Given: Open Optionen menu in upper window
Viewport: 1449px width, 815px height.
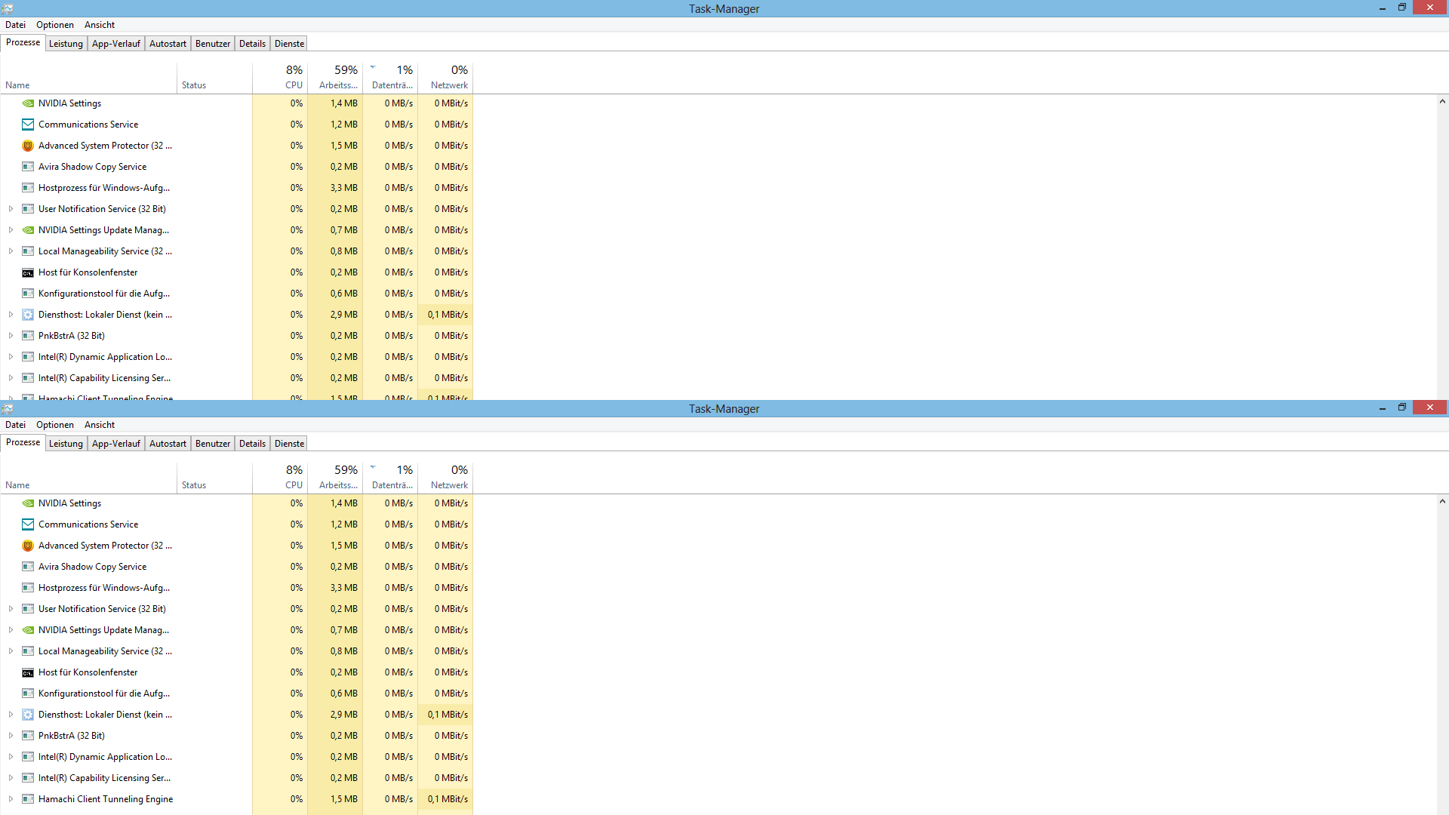Looking at the screenshot, I should click(55, 25).
